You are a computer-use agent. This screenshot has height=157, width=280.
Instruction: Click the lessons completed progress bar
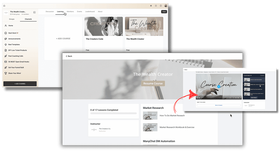[x=113, y=113]
